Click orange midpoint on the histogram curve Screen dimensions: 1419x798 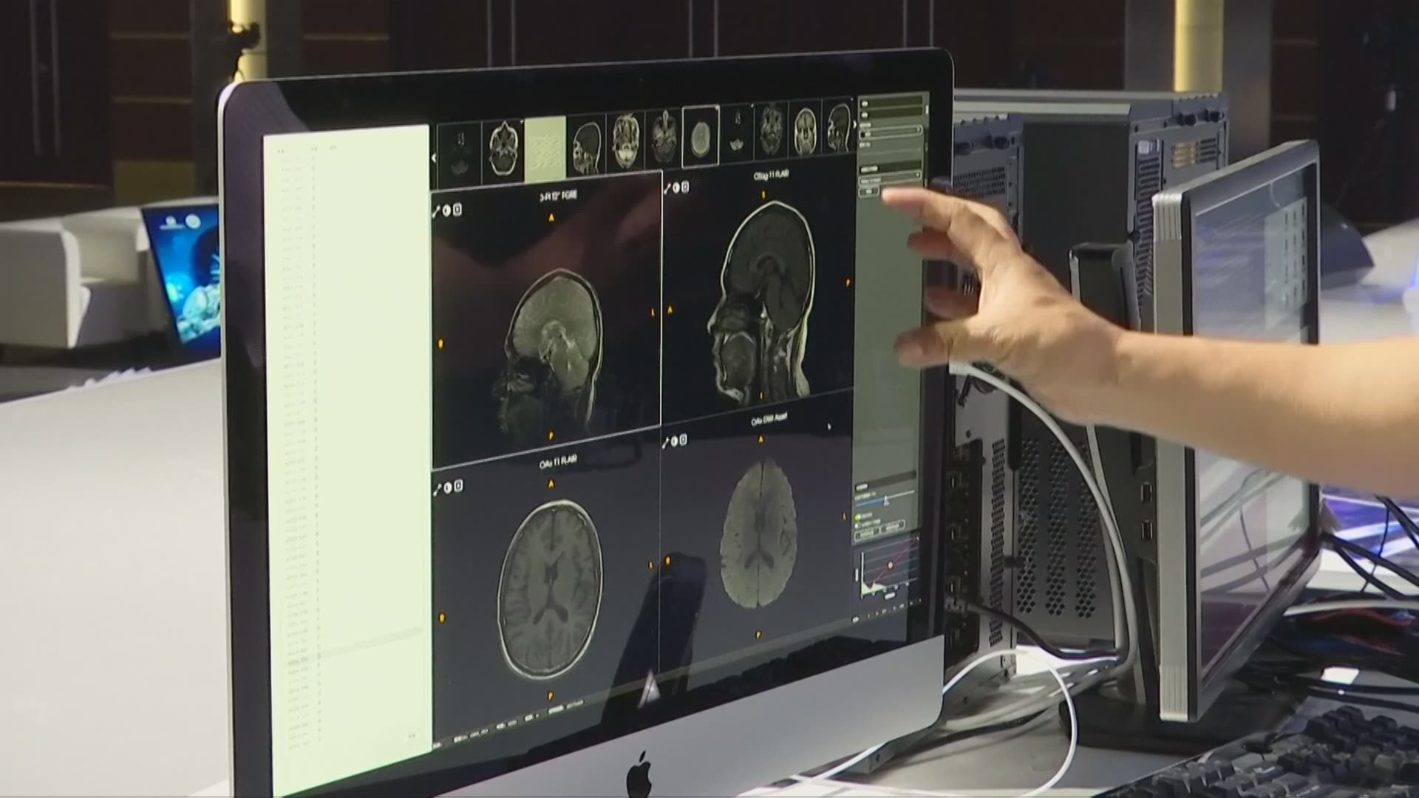point(890,565)
